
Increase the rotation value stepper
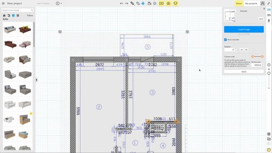point(235,49)
